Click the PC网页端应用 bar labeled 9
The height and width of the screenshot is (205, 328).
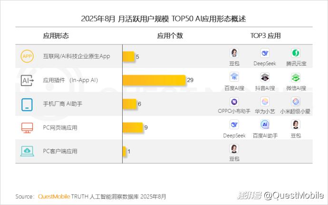click(133, 127)
